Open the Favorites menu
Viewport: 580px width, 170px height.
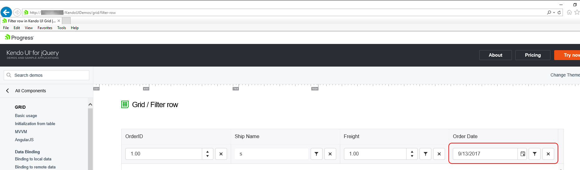pos(45,28)
